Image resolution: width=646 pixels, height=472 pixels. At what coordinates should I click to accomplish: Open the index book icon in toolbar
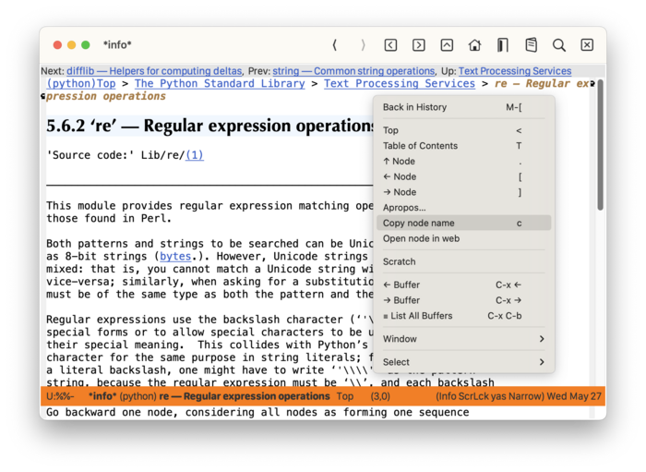[503, 45]
